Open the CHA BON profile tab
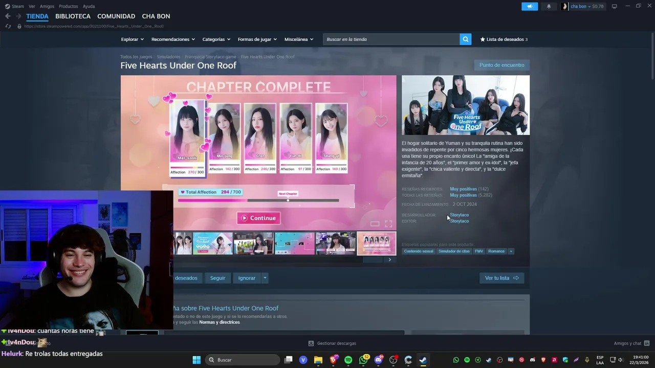The width and height of the screenshot is (655, 368). (x=156, y=16)
